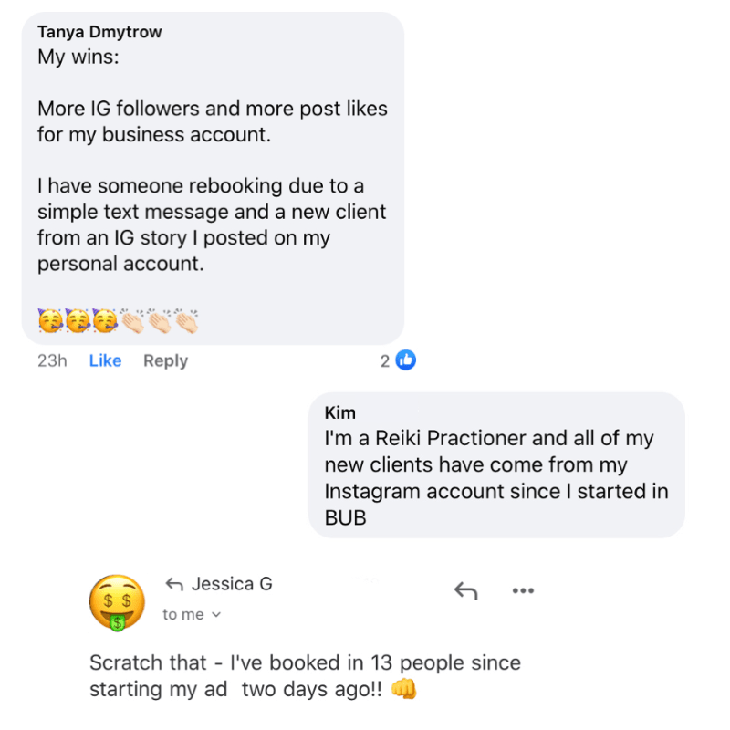Expand the "to me" recipient chevron
730x730 pixels.
pyautogui.click(x=216, y=614)
